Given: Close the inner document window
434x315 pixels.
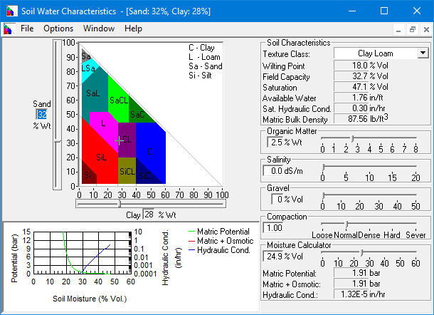Looking at the screenshot, I should [x=425, y=29].
